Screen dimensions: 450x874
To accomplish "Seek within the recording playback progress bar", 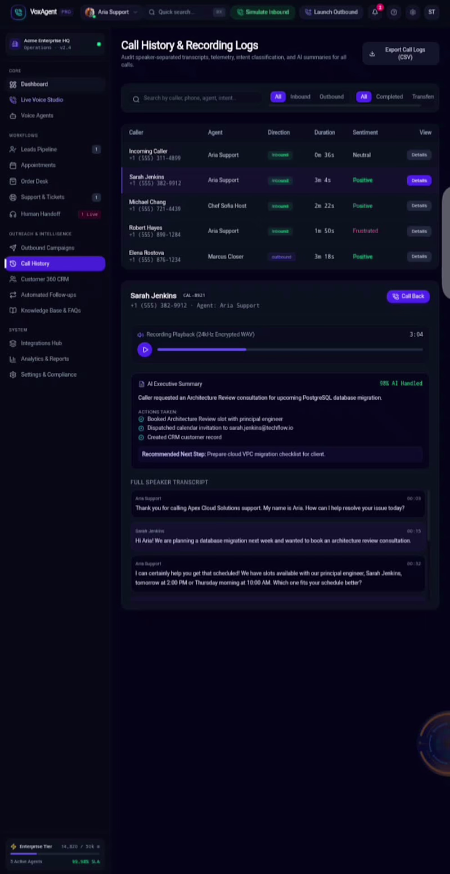I will tap(290, 350).
